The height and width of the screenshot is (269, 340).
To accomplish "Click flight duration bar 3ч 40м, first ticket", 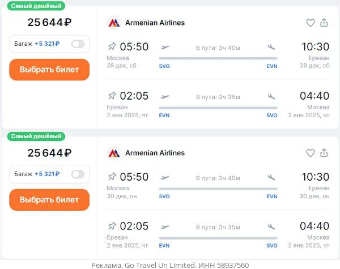I will pyautogui.click(x=218, y=58).
